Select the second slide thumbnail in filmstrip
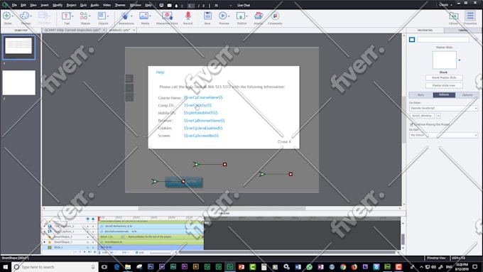Viewport: 483px width, 272px height. pyautogui.click(x=18, y=82)
